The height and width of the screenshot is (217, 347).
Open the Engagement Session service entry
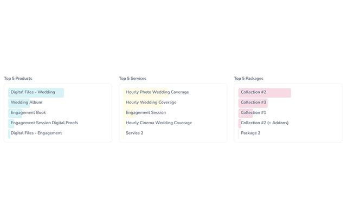(x=146, y=113)
